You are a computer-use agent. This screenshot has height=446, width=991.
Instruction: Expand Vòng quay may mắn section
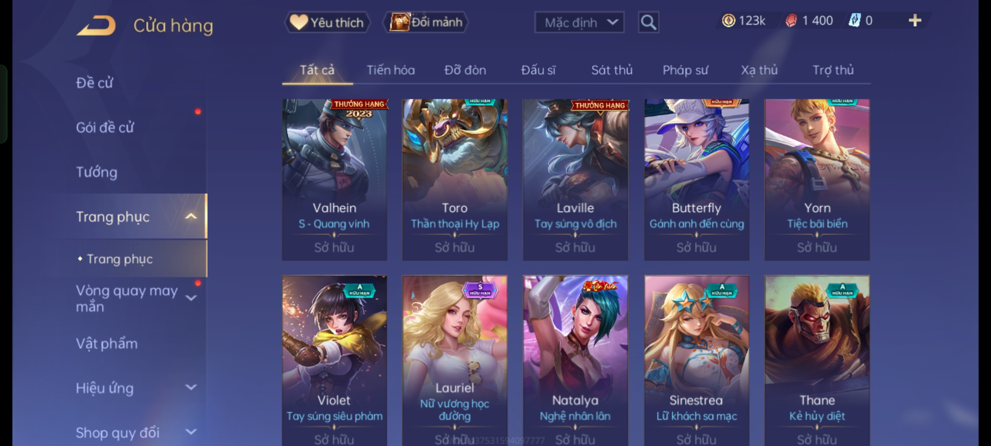(x=191, y=298)
